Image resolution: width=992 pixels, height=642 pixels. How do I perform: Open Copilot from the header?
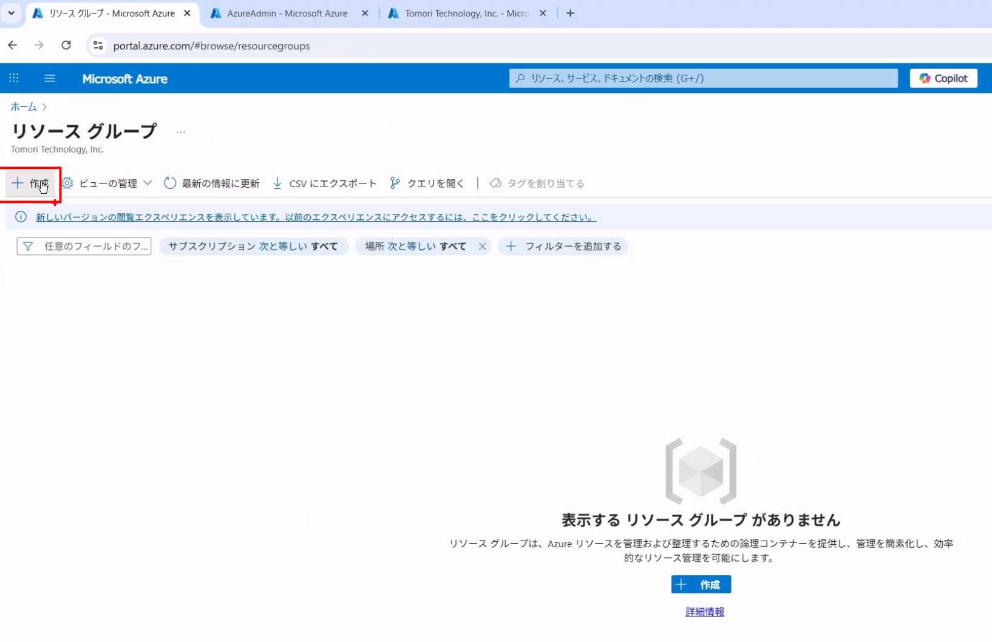tap(943, 78)
